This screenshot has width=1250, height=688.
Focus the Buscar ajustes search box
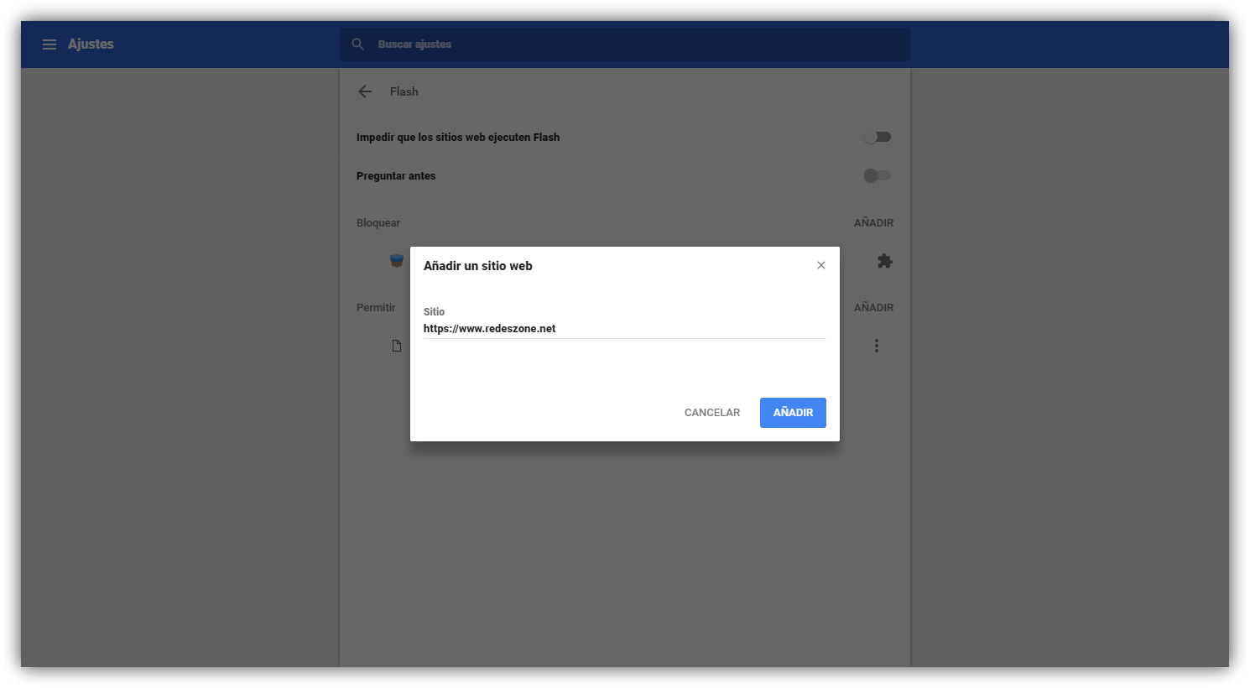pos(625,44)
